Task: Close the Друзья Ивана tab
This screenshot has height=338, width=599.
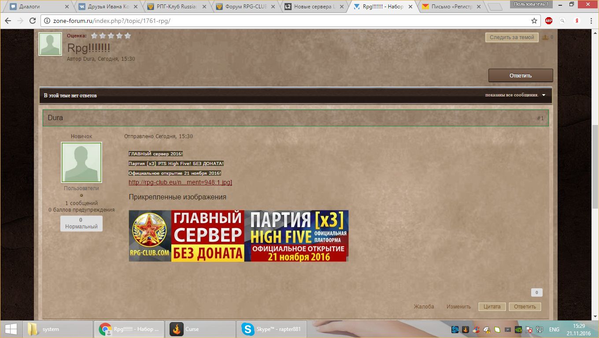Action: [136, 7]
